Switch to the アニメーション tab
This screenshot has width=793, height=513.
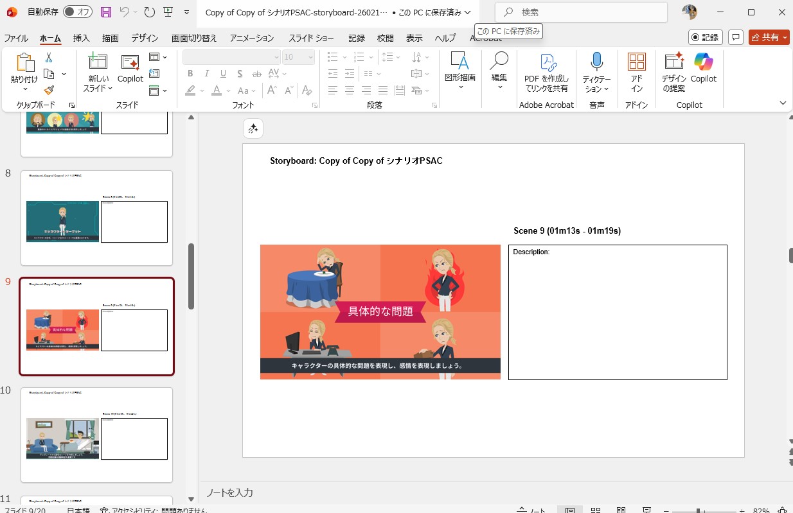tap(251, 38)
